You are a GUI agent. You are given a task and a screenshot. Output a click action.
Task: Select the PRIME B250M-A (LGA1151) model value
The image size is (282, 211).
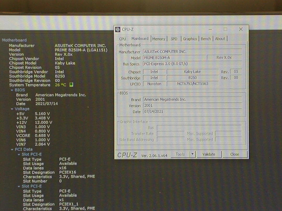(81, 50)
